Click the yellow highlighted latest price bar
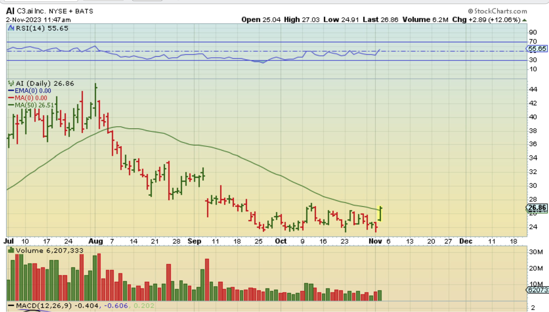 [380, 214]
